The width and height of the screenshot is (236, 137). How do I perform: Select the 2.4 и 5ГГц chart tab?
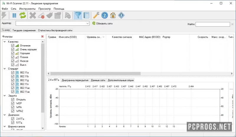coord(53,80)
